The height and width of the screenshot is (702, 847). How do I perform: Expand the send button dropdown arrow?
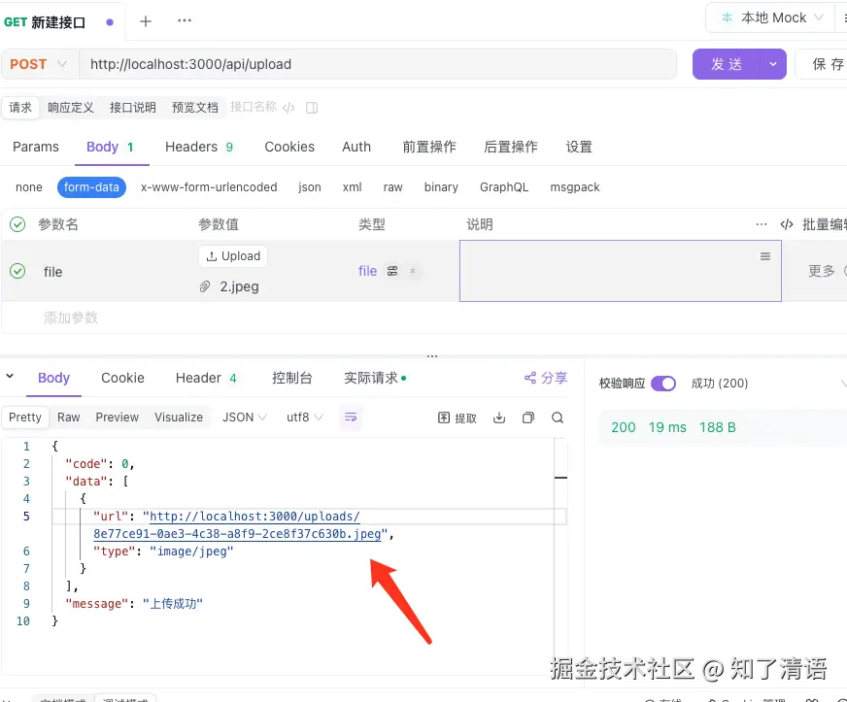coord(773,64)
